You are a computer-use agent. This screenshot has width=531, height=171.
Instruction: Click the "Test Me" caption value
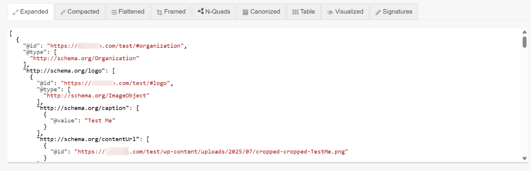tap(100, 121)
